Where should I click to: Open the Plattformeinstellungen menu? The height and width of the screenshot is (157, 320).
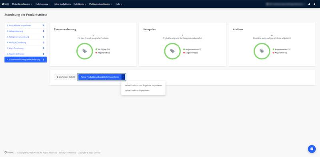(101, 4)
